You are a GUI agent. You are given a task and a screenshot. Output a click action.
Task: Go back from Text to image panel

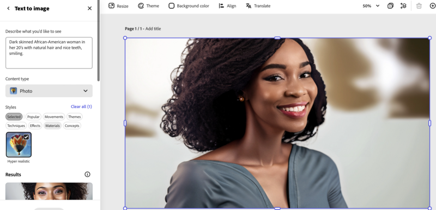click(8, 9)
